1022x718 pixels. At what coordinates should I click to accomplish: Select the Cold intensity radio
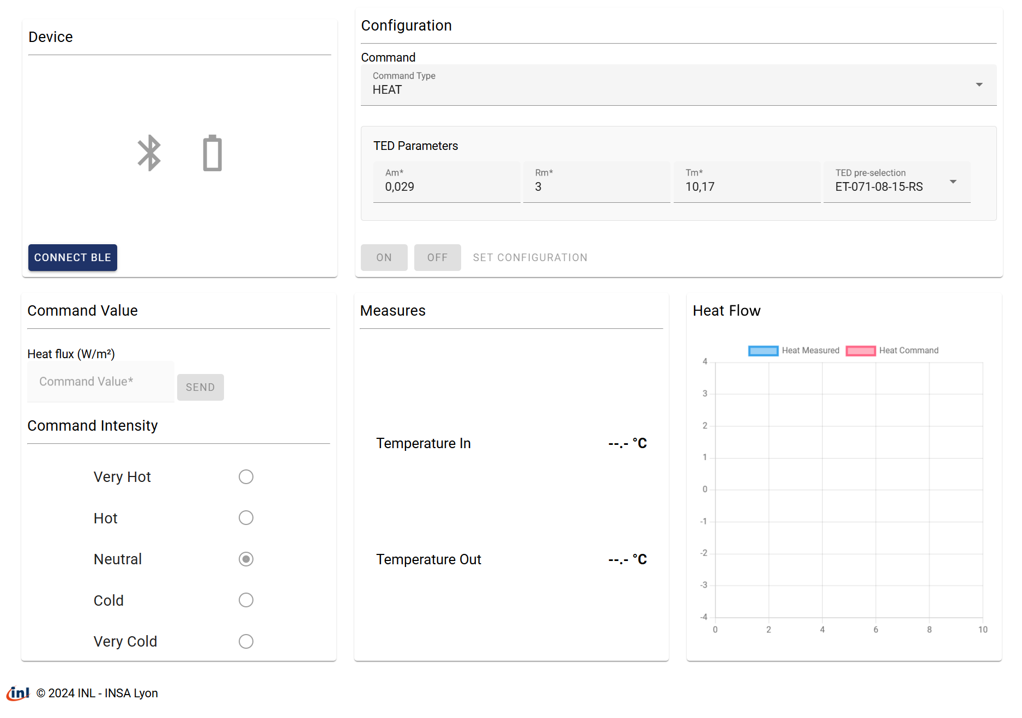tap(246, 600)
